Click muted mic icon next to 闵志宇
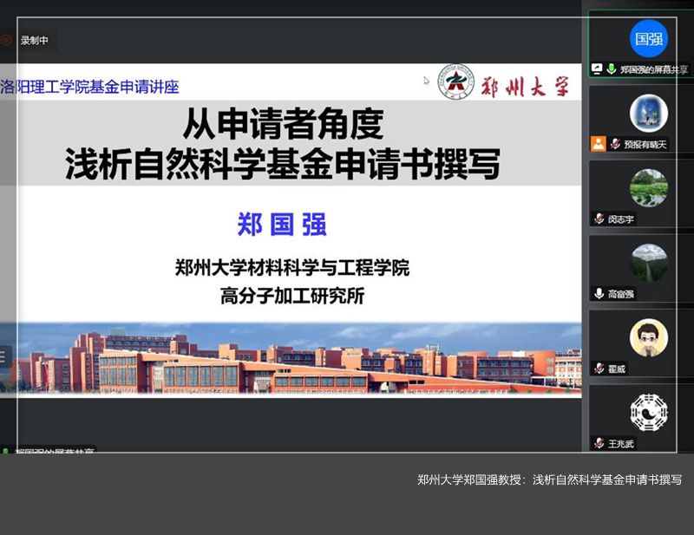694x535 pixels. click(x=599, y=219)
